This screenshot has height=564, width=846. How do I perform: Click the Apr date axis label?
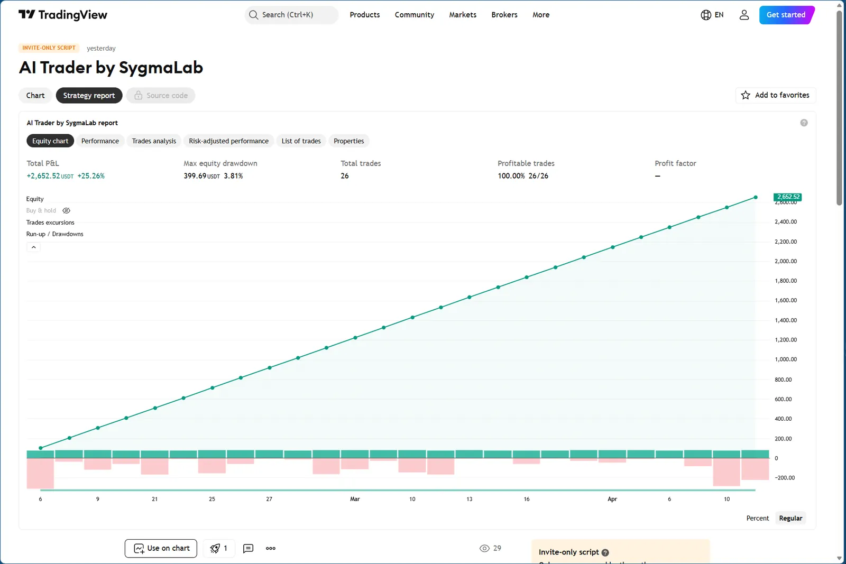[x=612, y=499]
